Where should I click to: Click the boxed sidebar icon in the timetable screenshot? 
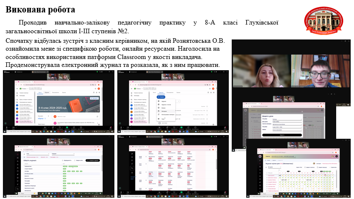tap(132, 168)
